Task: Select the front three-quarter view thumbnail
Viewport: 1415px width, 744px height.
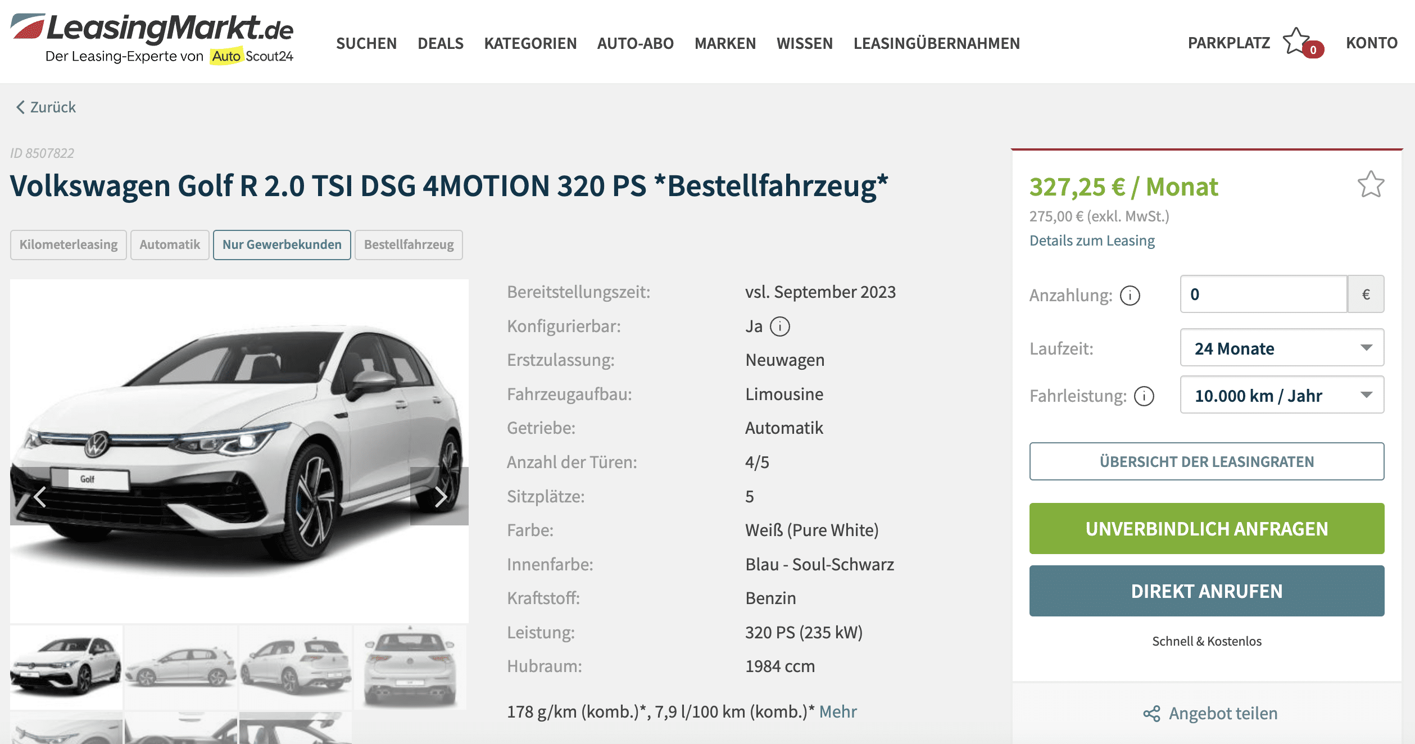Action: (66, 668)
